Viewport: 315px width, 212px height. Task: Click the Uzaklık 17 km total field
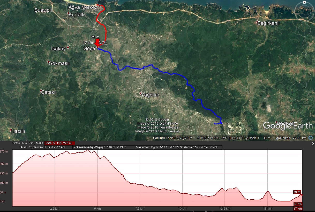coord(58,147)
